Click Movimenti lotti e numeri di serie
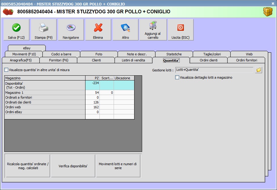This screenshot has width=277, height=190. click(x=118, y=166)
